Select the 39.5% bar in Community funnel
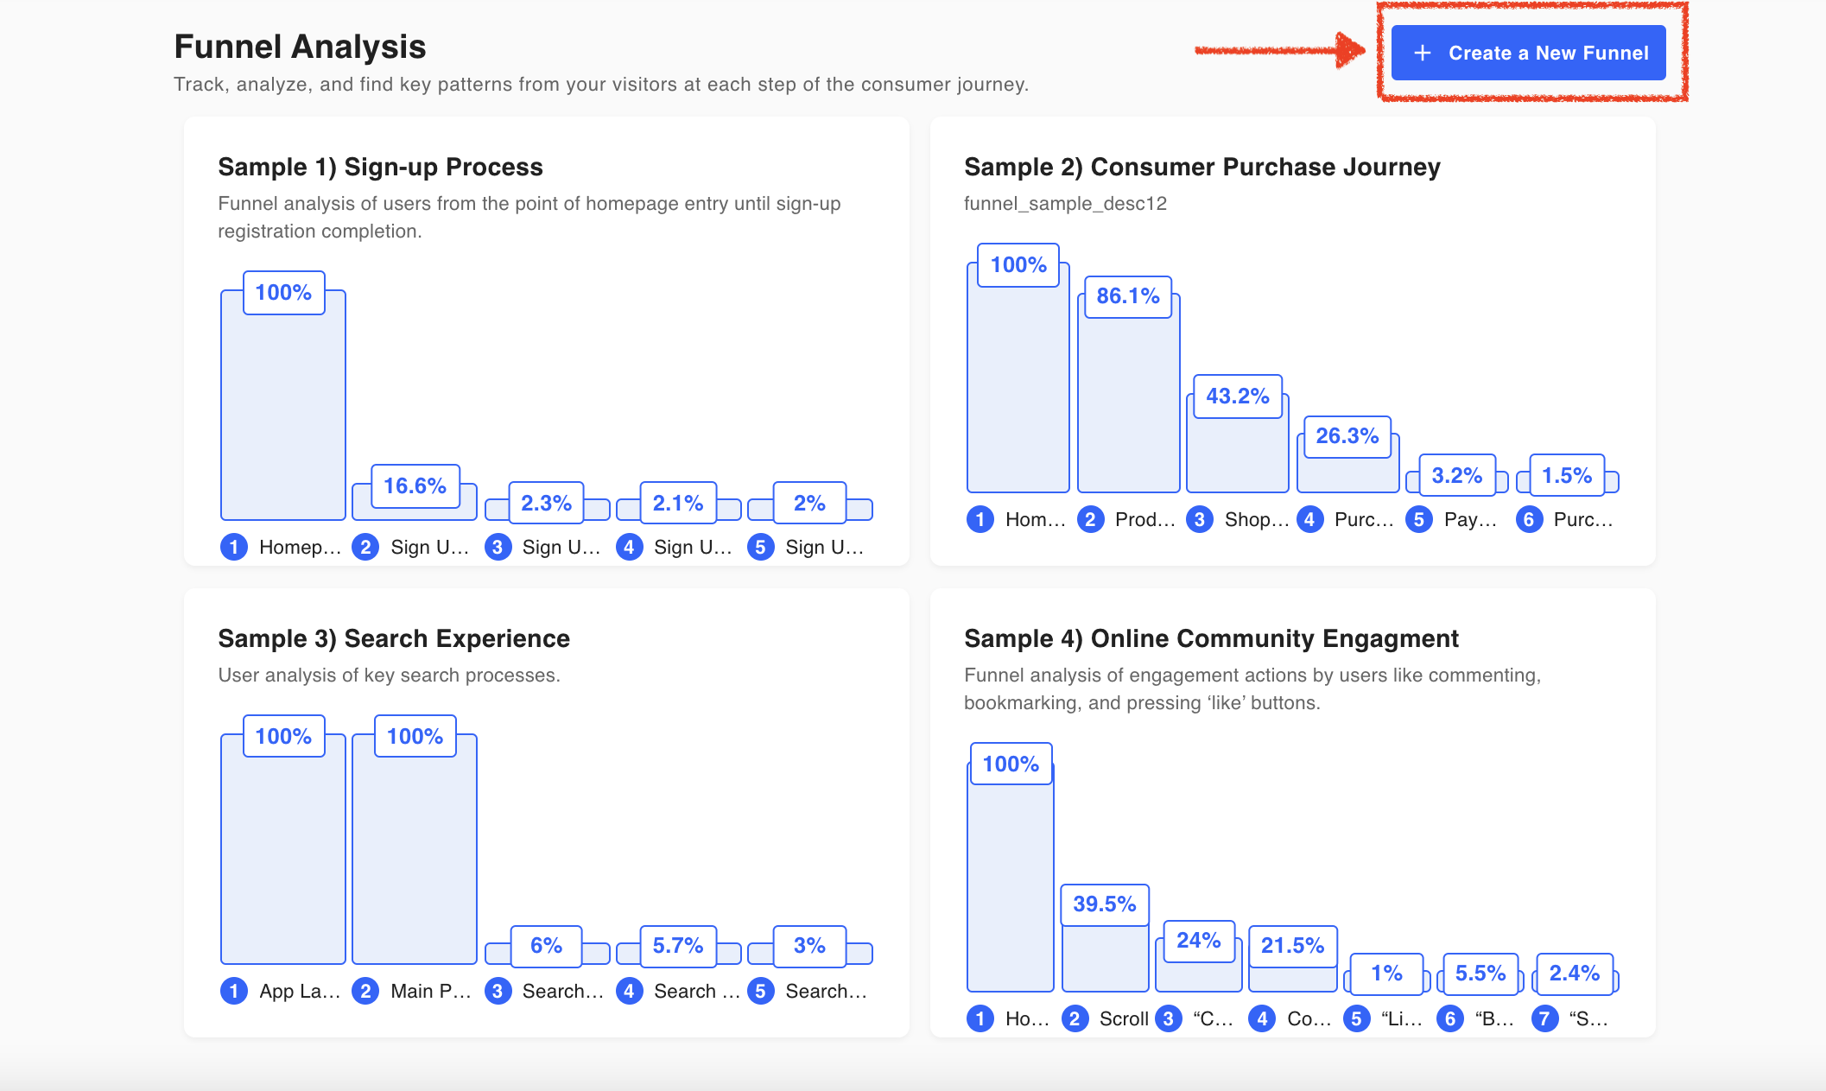 click(1105, 959)
